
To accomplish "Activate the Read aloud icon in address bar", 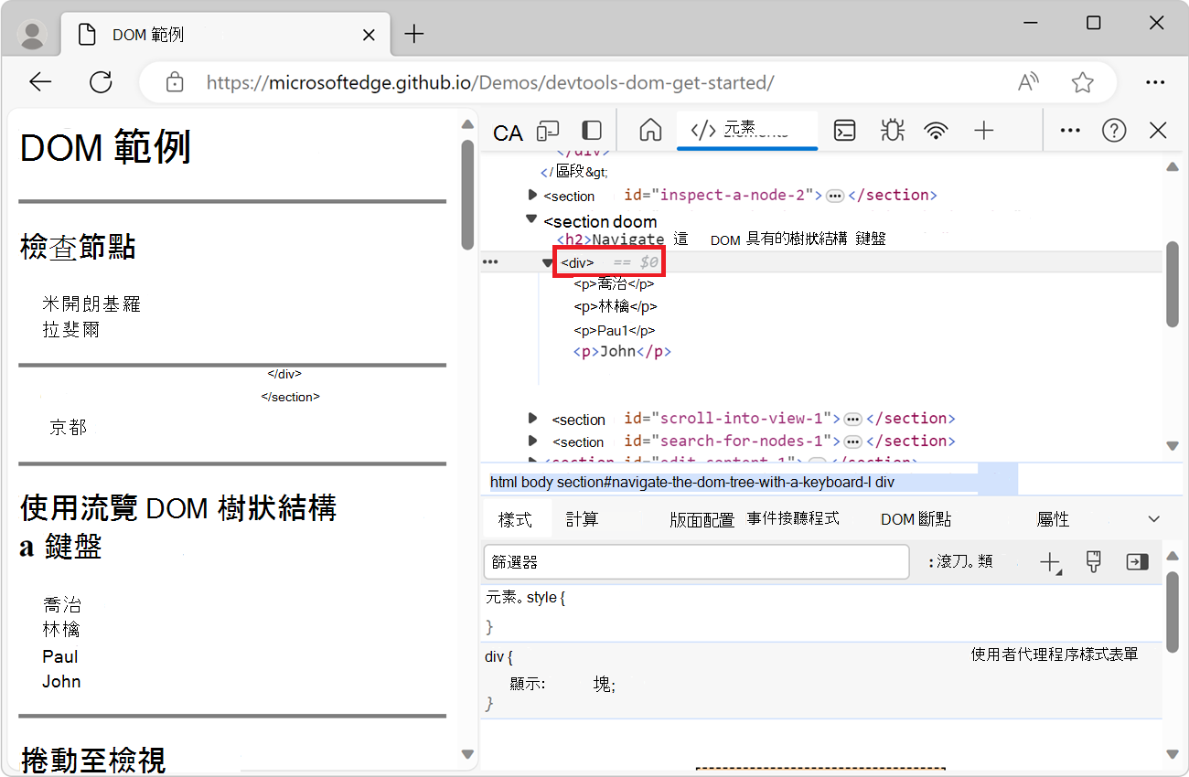I will pyautogui.click(x=1029, y=82).
